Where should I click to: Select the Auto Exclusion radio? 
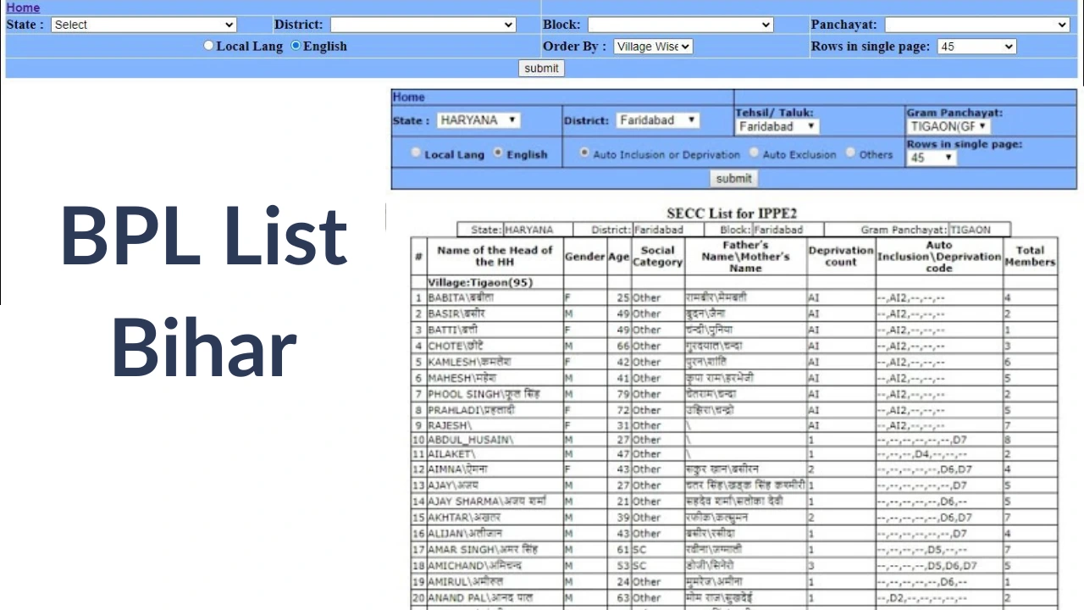[x=754, y=153]
